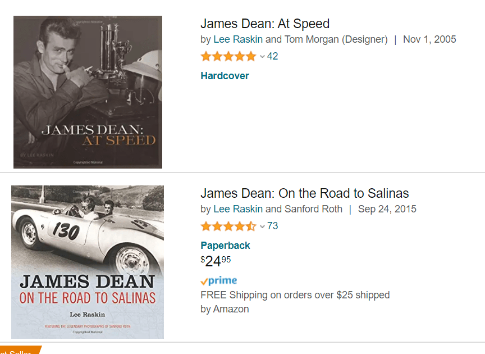This screenshot has height=354, width=485.
Task: Open the On the Road to Salinas cover image
Action: point(88,262)
